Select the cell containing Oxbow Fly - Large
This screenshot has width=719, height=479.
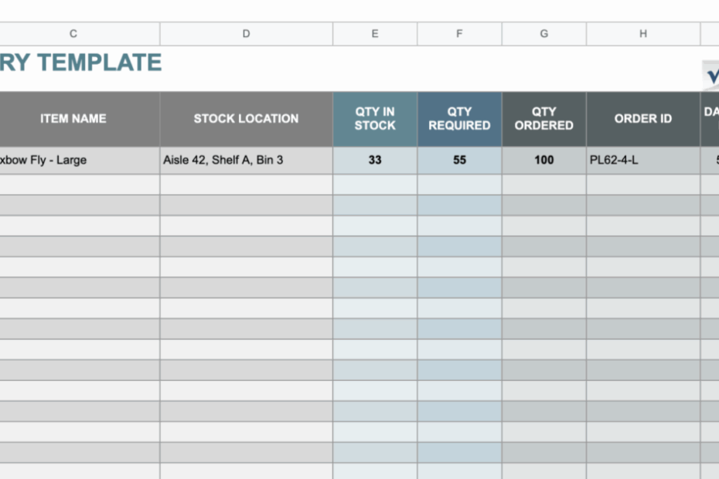[73, 160]
